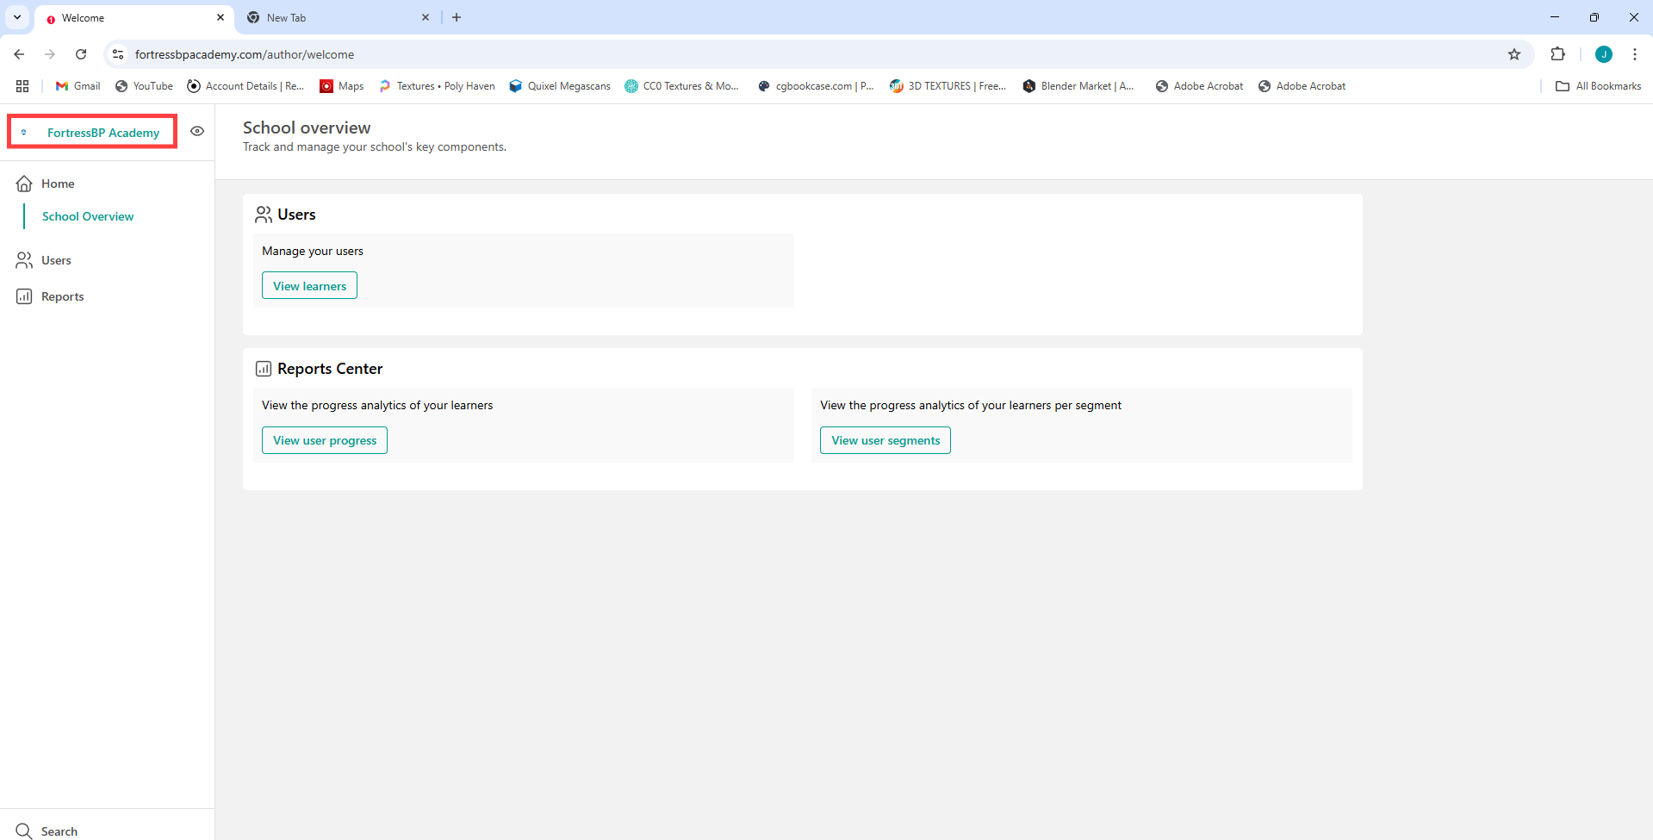Click the View user segments button
This screenshot has height=840, width=1653.
pyautogui.click(x=885, y=440)
